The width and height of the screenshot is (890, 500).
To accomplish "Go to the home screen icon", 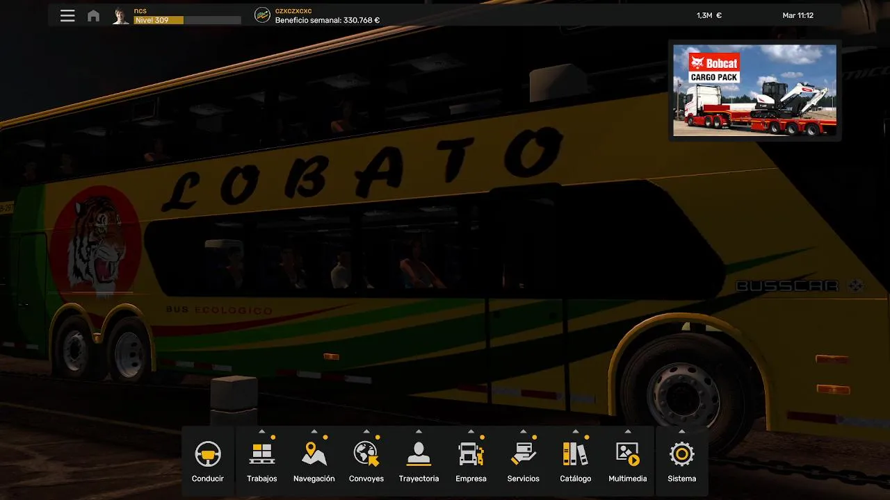I will pos(93,15).
